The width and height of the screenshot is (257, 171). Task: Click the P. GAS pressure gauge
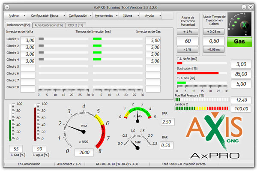137,113
